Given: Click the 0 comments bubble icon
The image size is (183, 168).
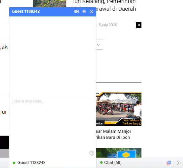Looking at the screenshot, I should pos(138,25).
